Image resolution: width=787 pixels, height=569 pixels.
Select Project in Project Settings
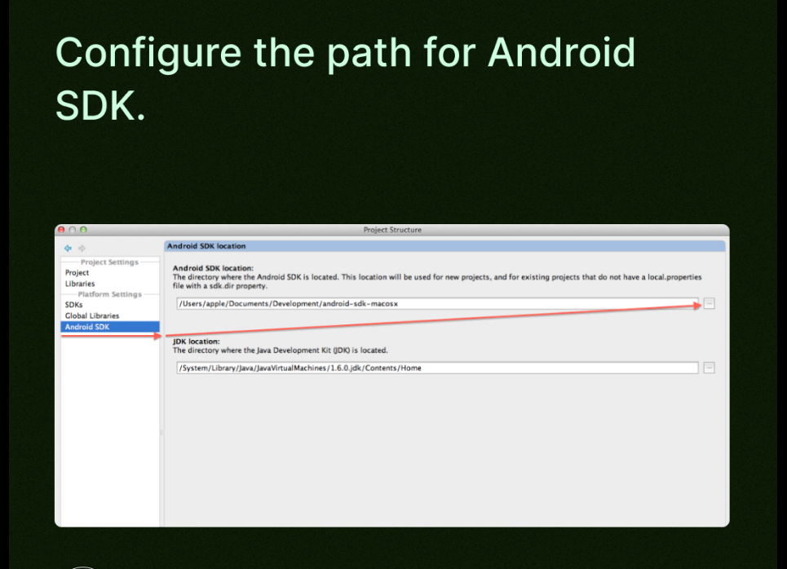click(77, 272)
